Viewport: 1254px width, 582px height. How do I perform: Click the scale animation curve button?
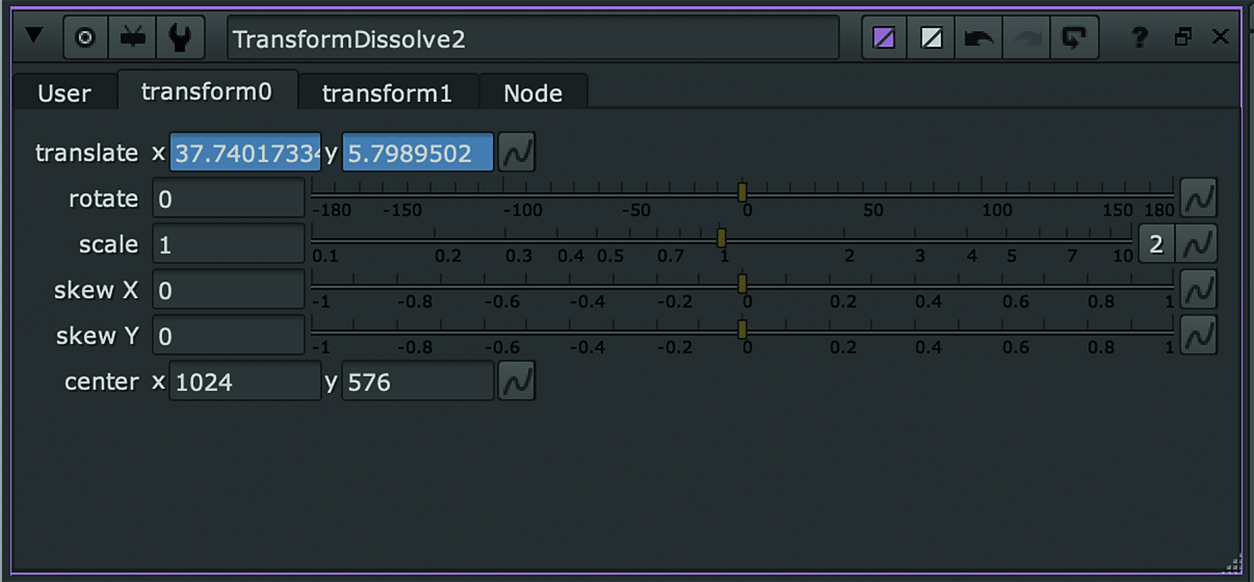click(1197, 243)
